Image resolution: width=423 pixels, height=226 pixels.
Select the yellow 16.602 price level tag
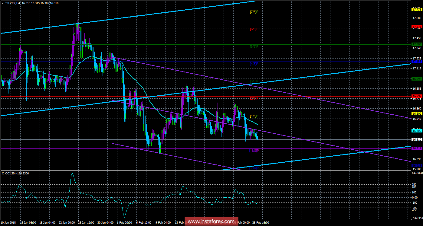click(416, 114)
